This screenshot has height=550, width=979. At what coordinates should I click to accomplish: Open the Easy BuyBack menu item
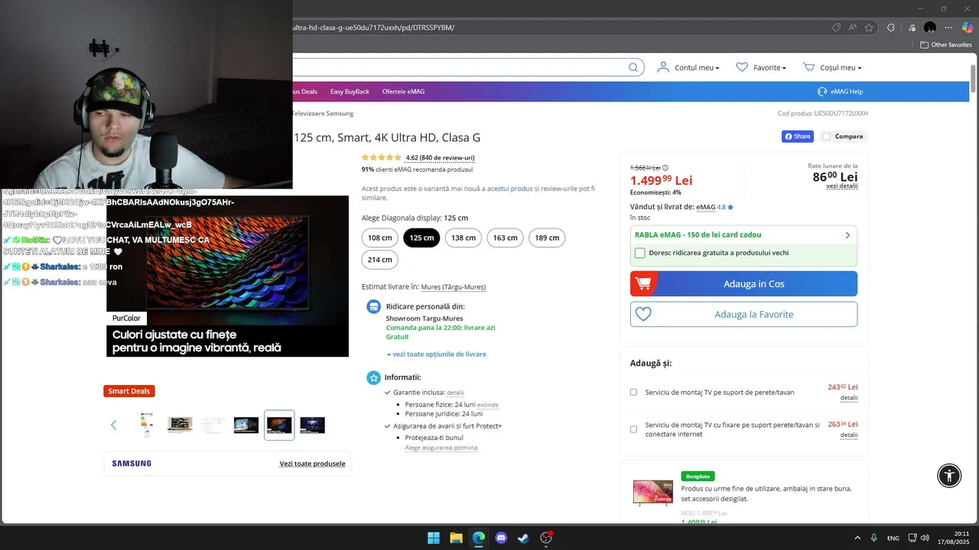click(x=350, y=92)
